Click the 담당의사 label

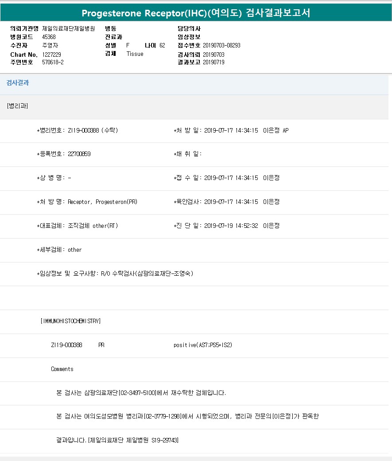189,28
